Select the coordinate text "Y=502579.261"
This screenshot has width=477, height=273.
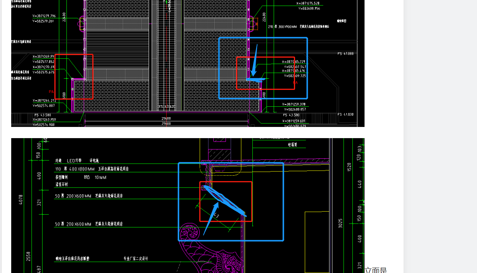coord(43,21)
